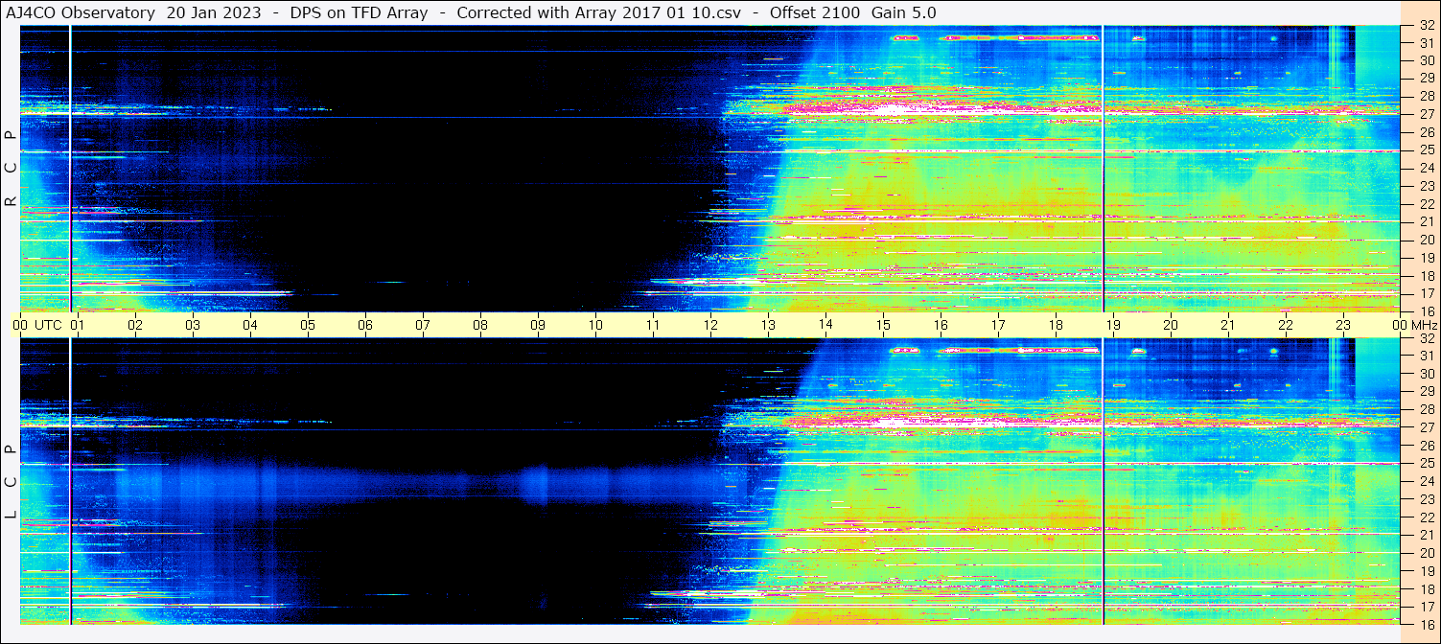Click the '02' hour label on time axis
The width and height of the screenshot is (1441, 644).
tap(135, 325)
